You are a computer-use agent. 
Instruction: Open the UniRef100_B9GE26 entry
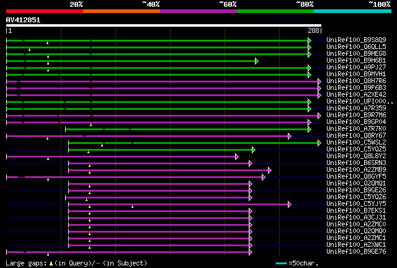[x=356, y=190]
